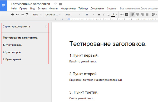Add a comment using the comment icon
The width and height of the screenshot is (158, 102).
click(x=127, y=14)
